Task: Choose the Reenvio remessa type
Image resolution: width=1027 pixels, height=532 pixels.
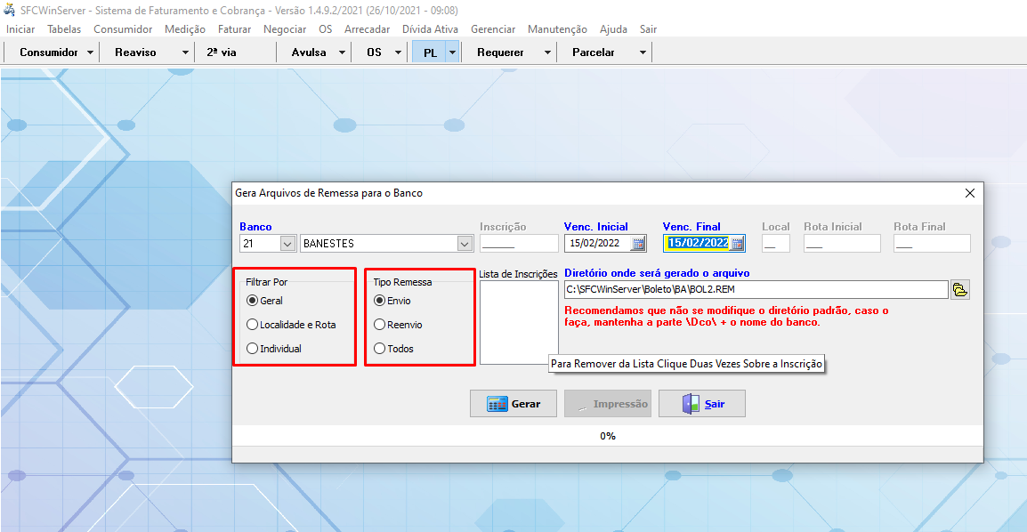Action: coord(380,325)
